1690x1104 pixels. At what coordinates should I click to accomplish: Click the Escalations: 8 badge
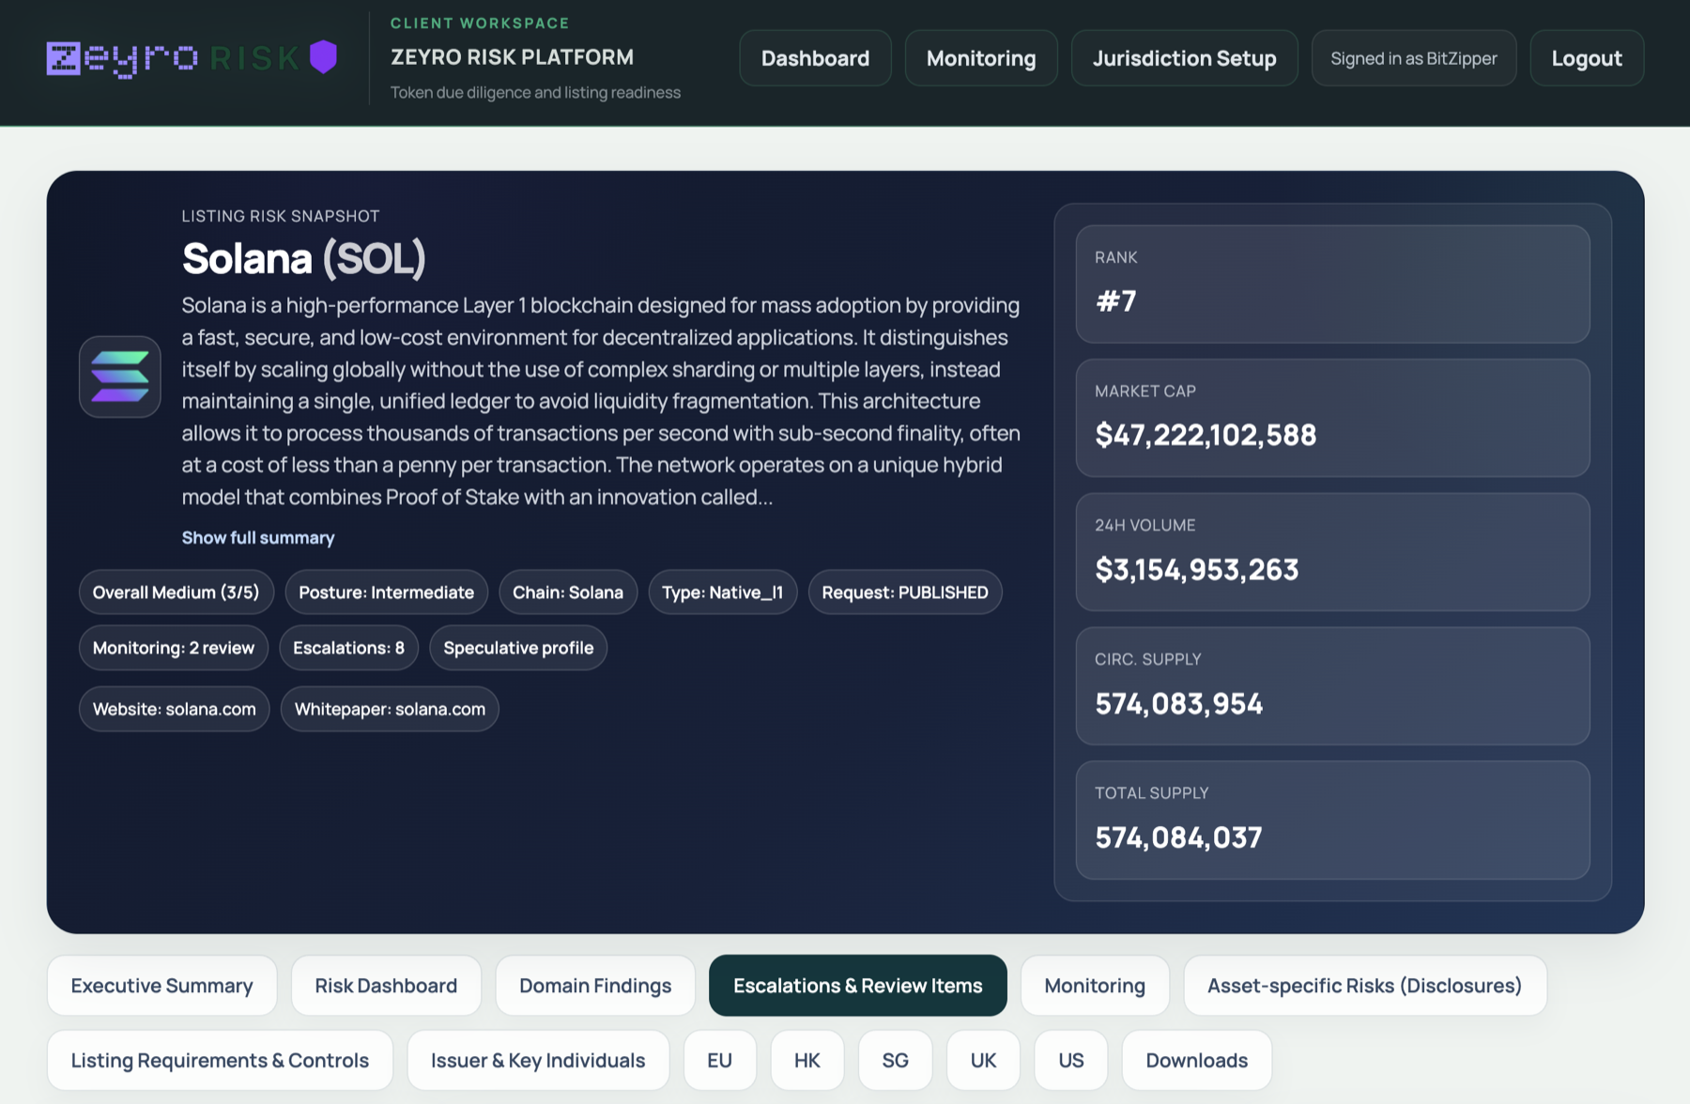(348, 647)
